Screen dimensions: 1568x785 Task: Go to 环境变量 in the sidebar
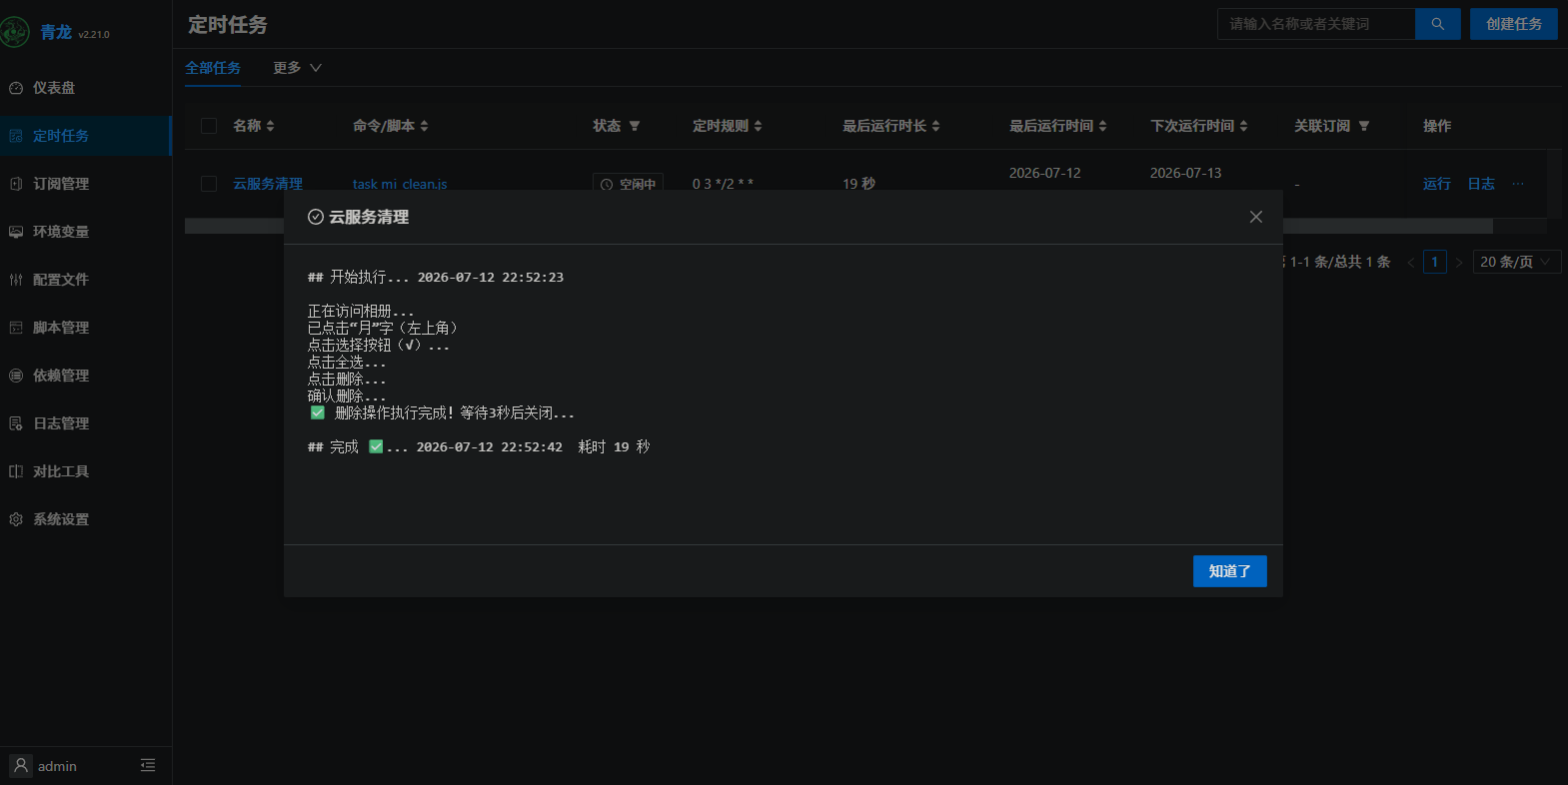coord(61,232)
